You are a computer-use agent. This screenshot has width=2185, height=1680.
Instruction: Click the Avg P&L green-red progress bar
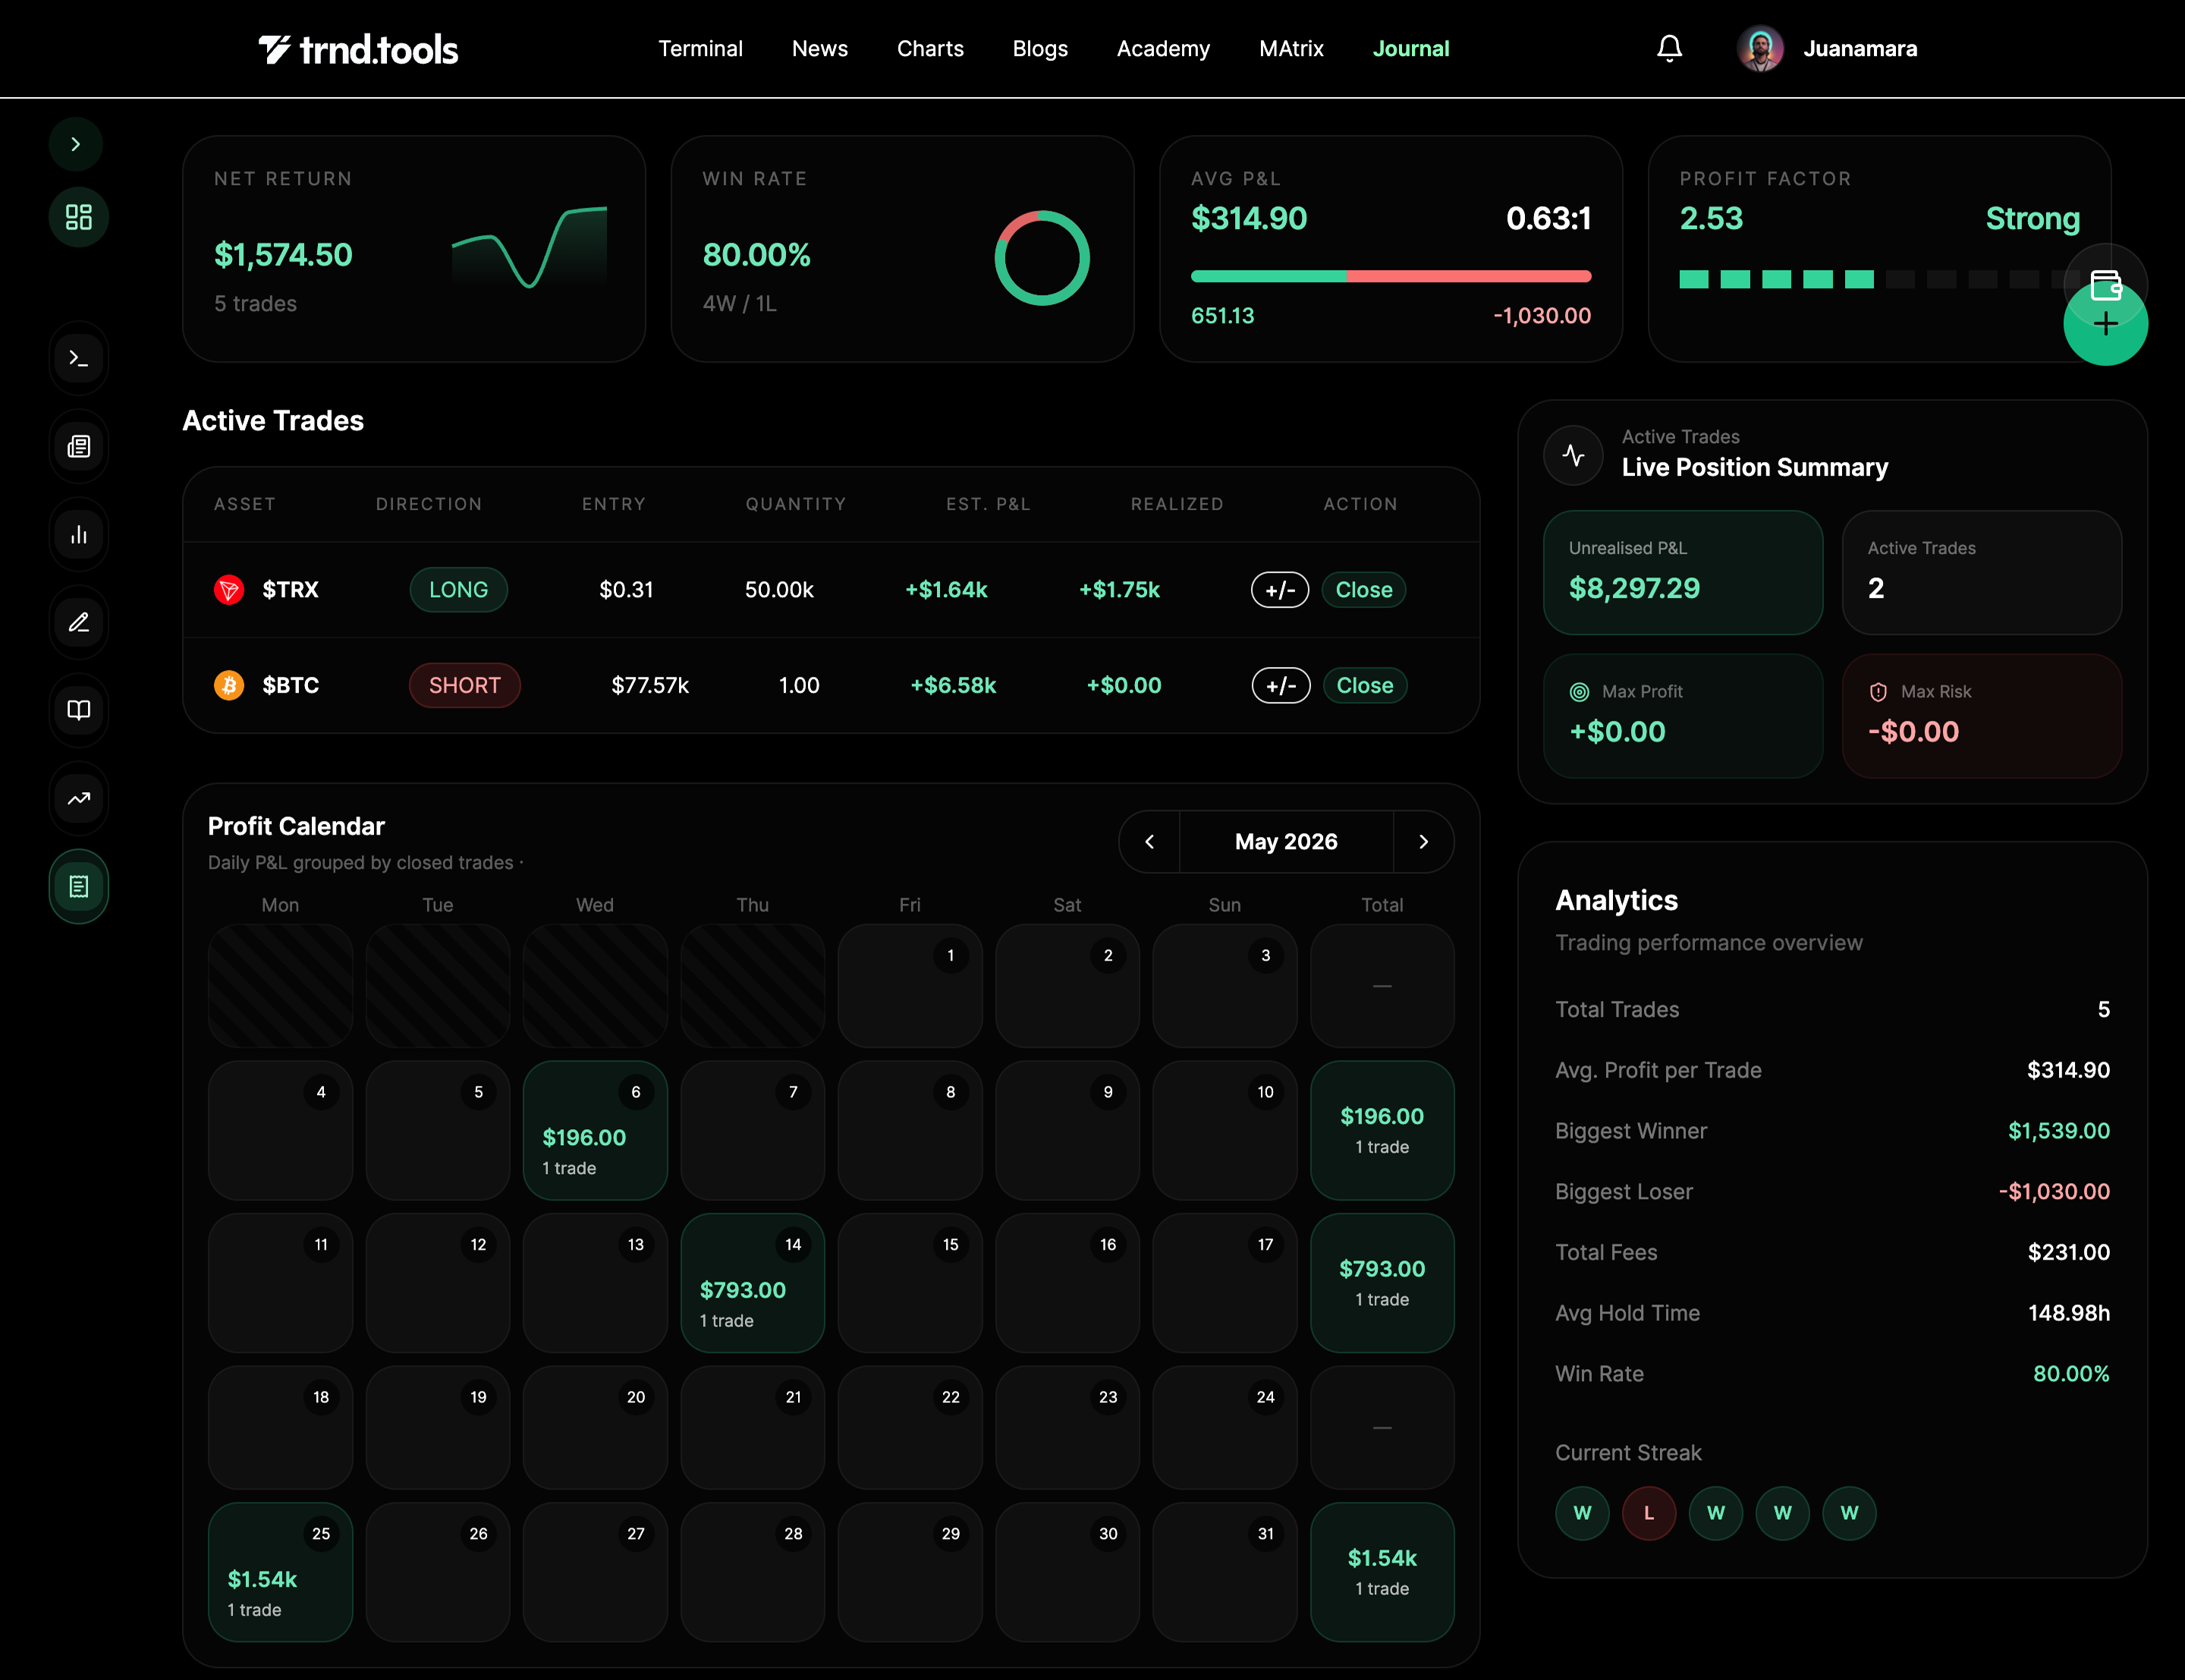[1391, 276]
